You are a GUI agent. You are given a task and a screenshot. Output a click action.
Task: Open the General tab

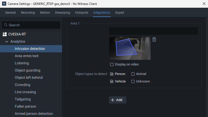(x=11, y=13)
